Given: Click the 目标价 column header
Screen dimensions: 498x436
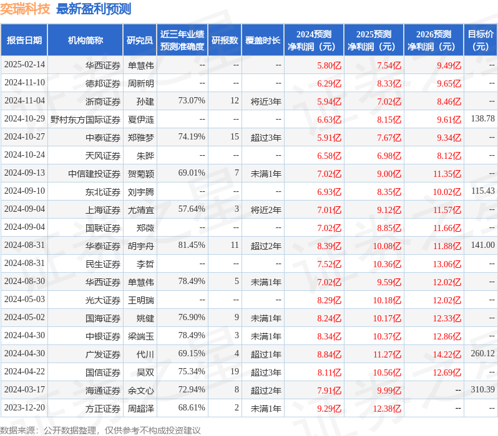Looking at the screenshot, I should pos(481,40).
